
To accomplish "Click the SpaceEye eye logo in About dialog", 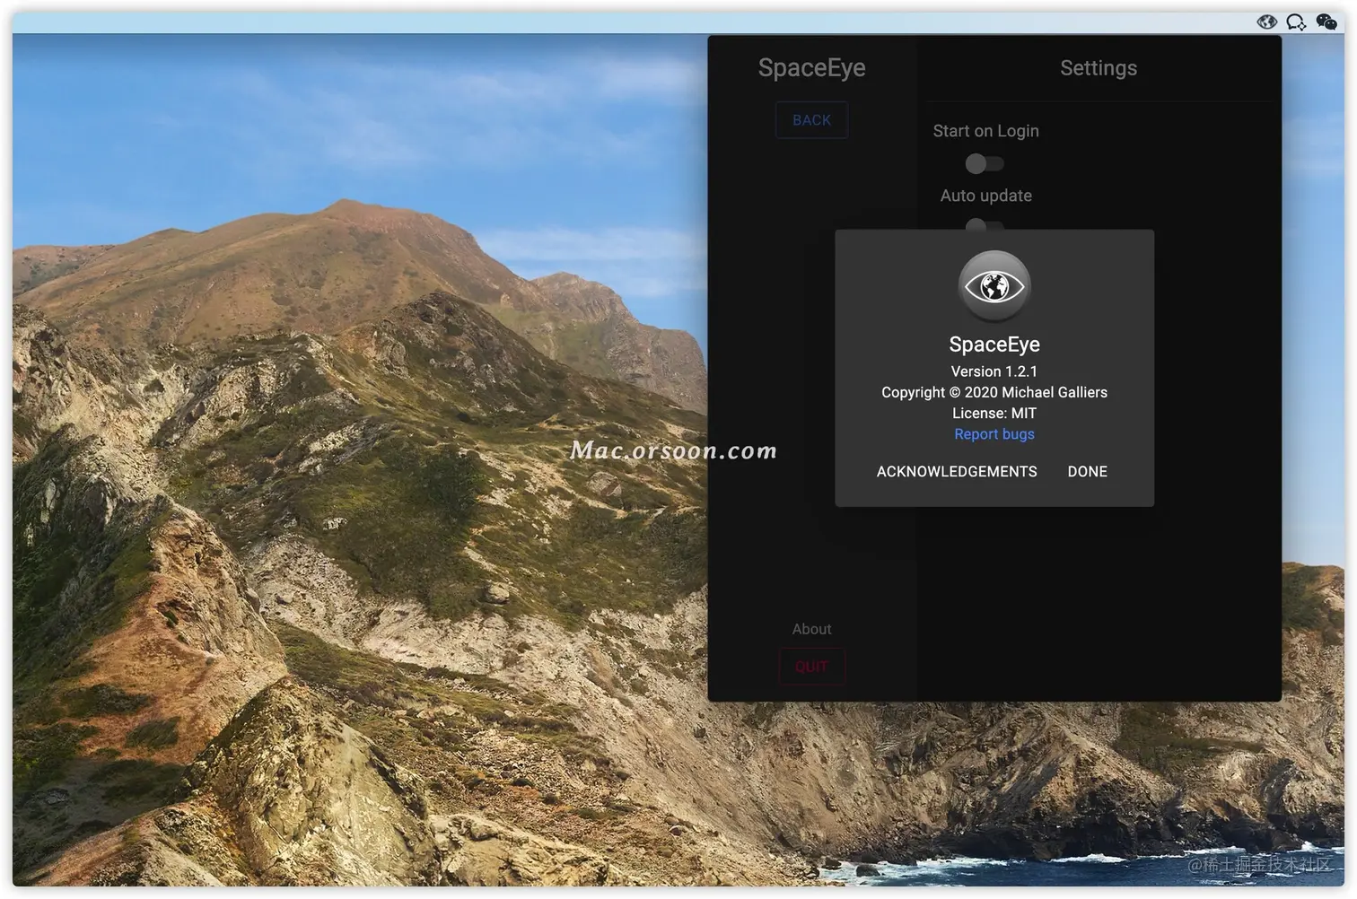I will tap(994, 286).
